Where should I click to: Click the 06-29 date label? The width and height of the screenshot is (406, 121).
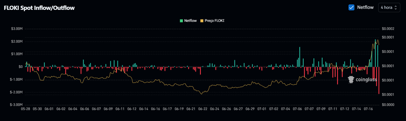[x=250, y=109]
